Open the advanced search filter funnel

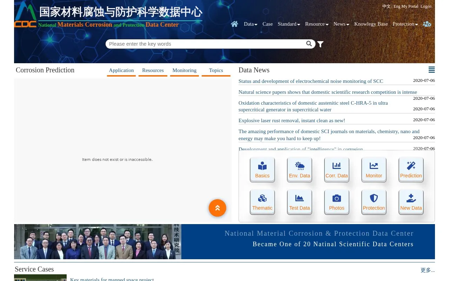320,44
